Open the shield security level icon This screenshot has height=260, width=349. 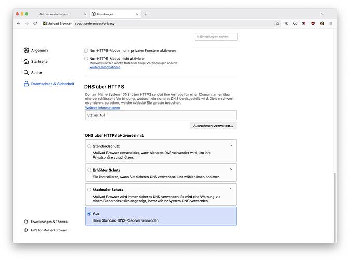286,23
